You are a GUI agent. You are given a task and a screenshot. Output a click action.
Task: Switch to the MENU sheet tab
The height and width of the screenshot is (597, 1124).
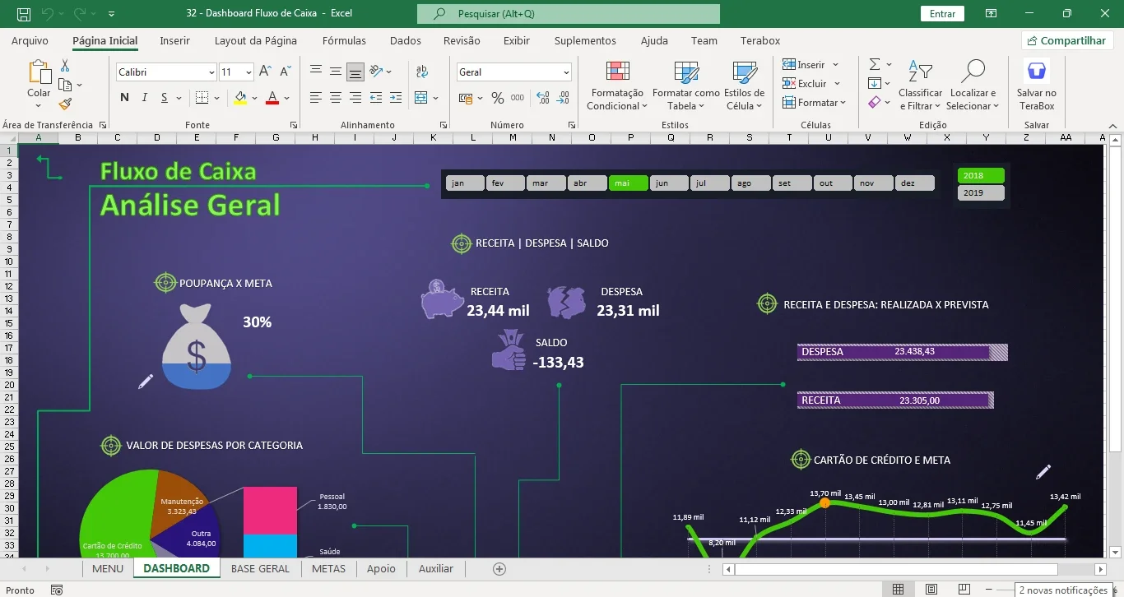(x=108, y=568)
